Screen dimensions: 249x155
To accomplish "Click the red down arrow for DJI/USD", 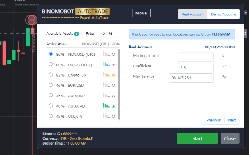I will click(x=114, y=65).
